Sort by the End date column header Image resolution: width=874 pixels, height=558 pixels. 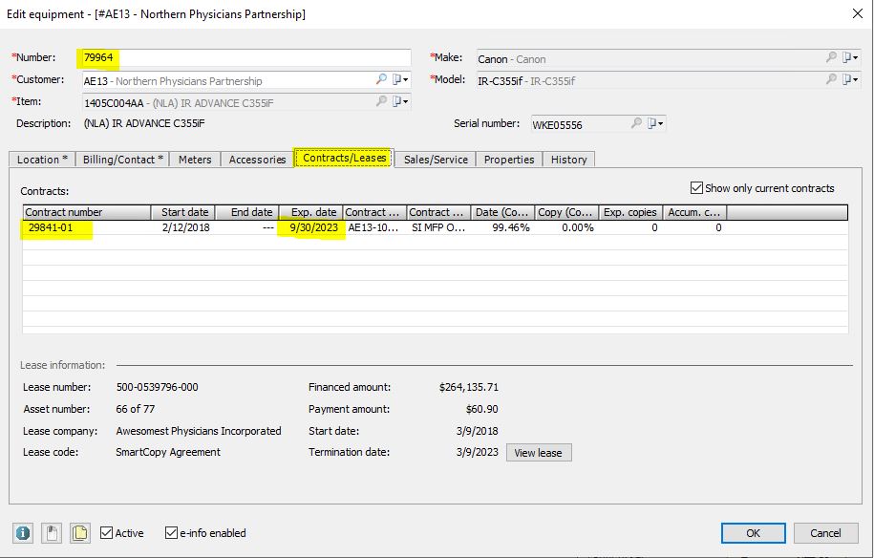[247, 212]
